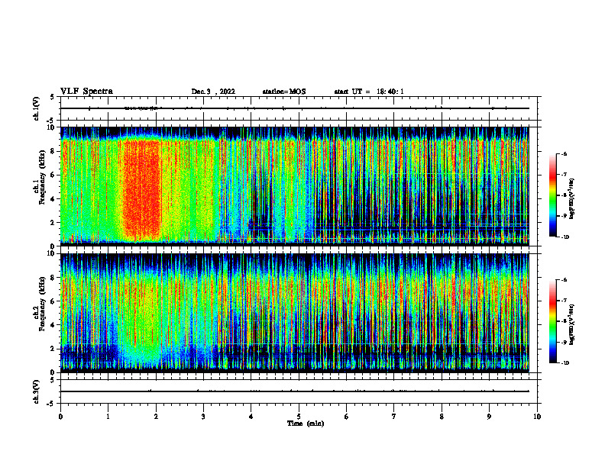The height and width of the screenshot is (467, 605).
Task: Click the "ch.1(V)" waveform axis label
Action: click(37, 108)
